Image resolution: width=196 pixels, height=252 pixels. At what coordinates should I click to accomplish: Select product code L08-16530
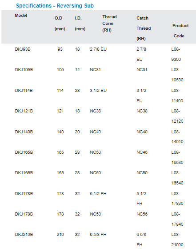[177, 157]
